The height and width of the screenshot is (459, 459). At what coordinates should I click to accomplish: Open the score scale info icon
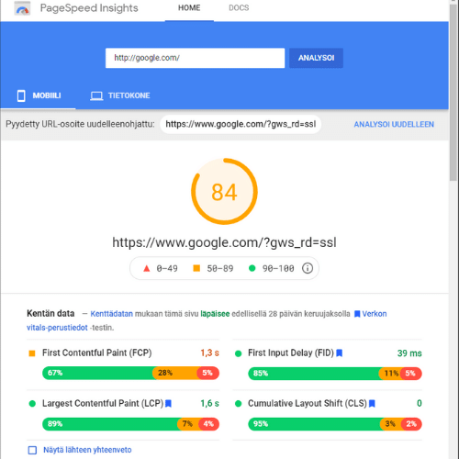click(x=308, y=268)
